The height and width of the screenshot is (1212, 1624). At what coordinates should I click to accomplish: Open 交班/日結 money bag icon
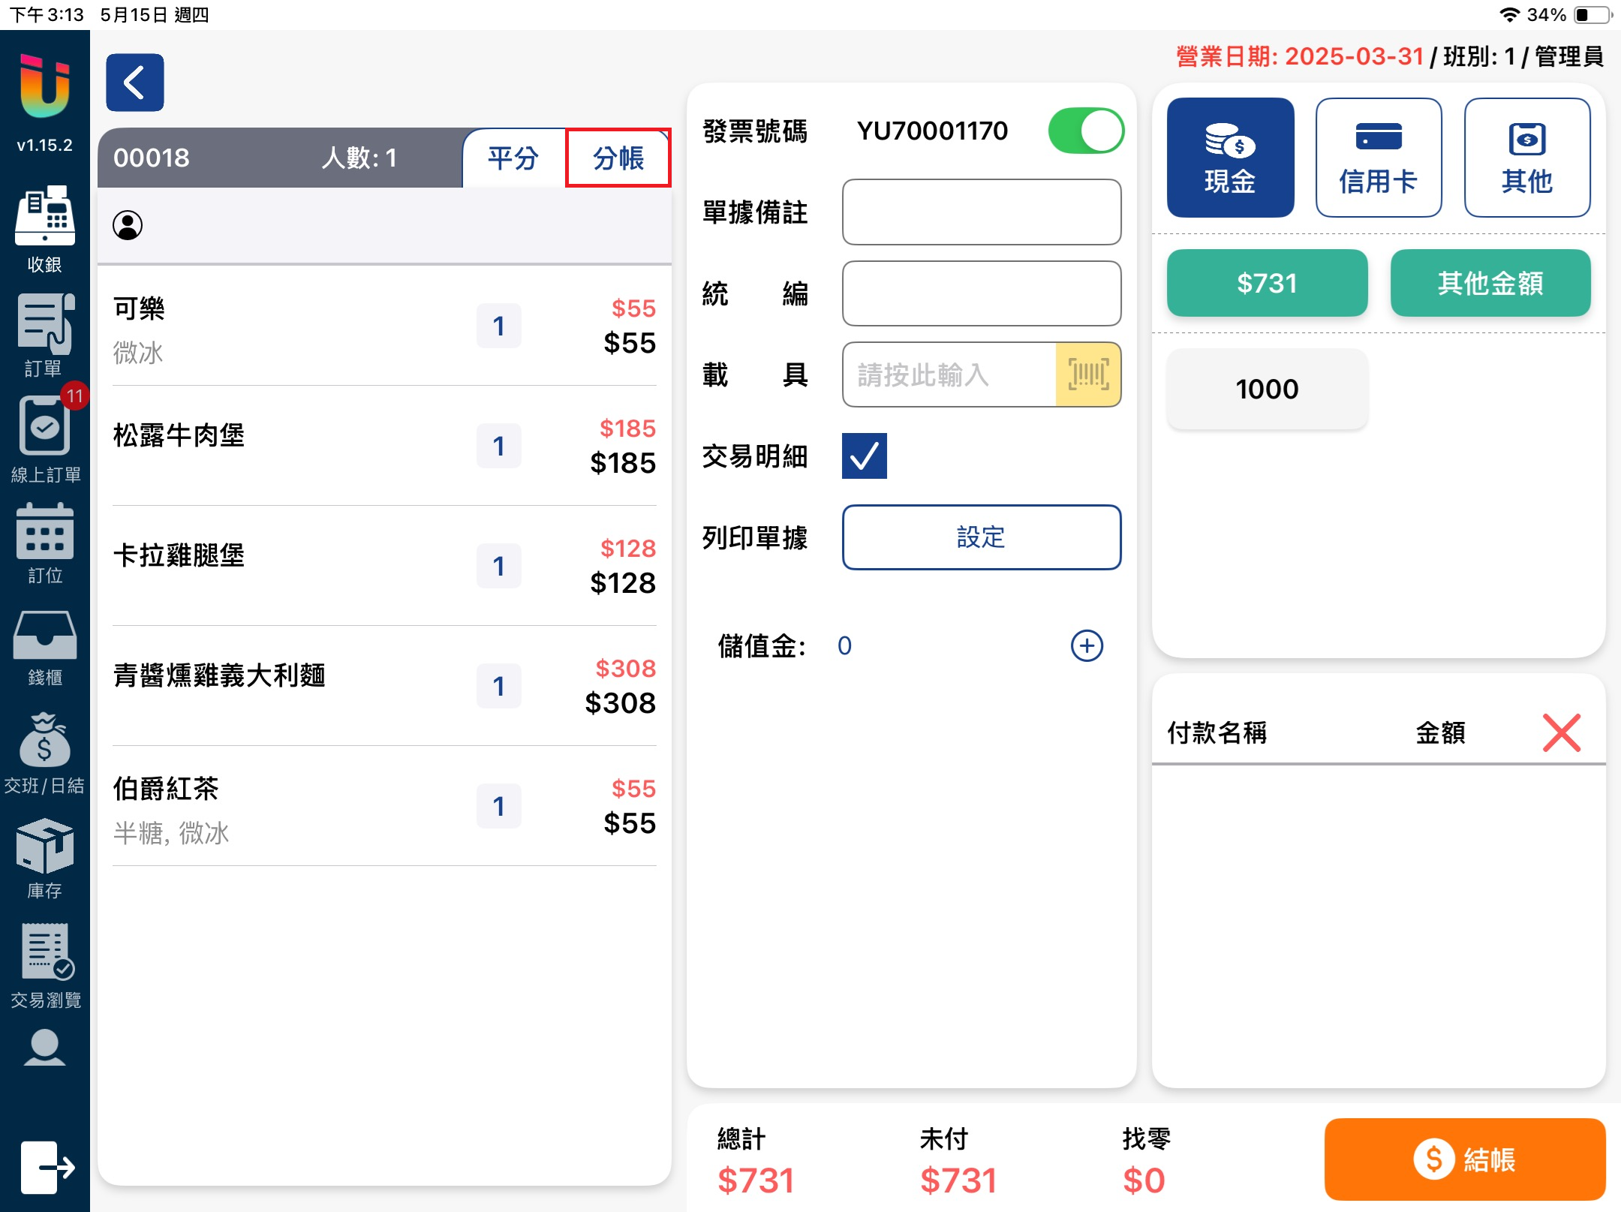tap(44, 741)
